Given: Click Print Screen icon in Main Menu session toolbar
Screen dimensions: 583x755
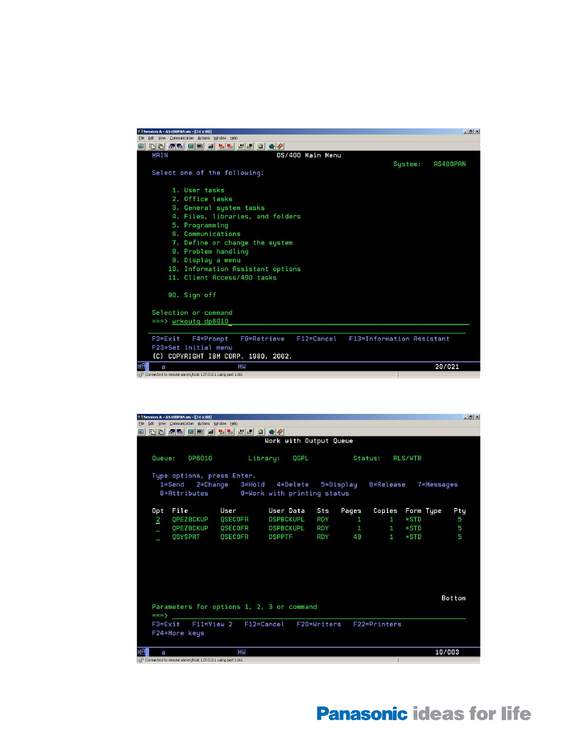Looking at the screenshot, I should pos(141,146).
